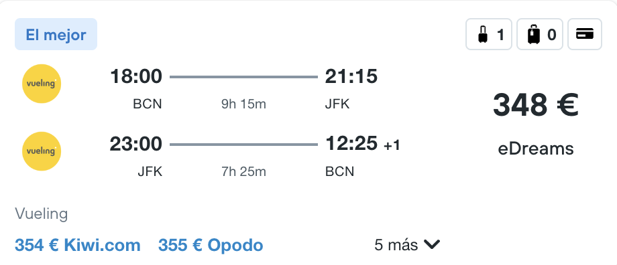Viewport: 617px width, 265px height.
Task: Click the 7h 25m return duration
Action: (x=243, y=171)
